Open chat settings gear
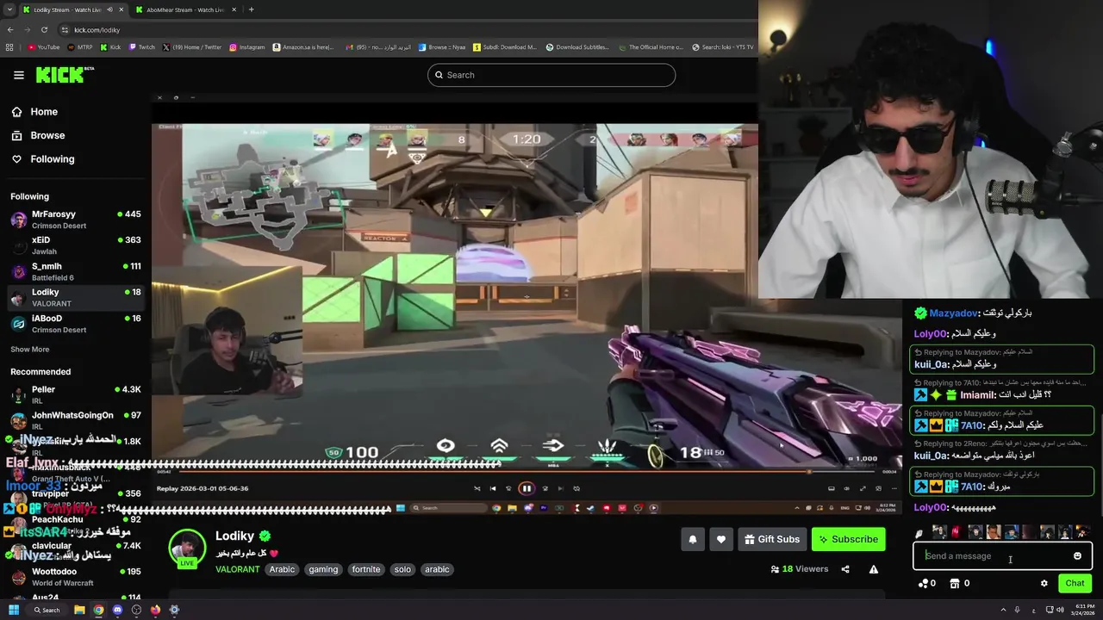 (1044, 583)
